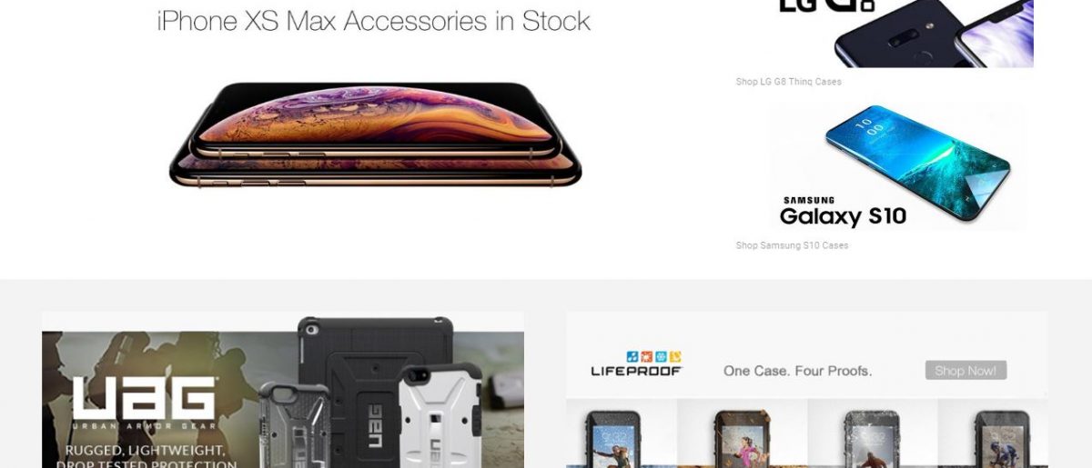Screen dimensions: 1092x468
Task: Click the iPhone XS Max phones image
Action: 375,134
